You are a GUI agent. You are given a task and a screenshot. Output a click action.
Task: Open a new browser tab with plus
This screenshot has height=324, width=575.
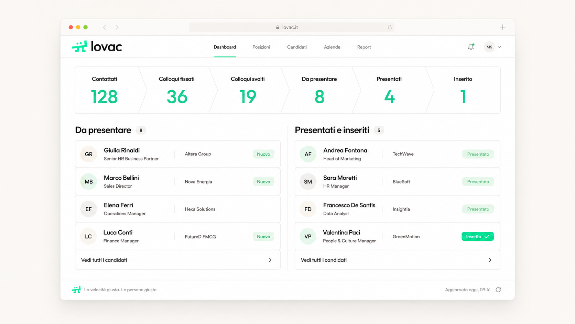pos(502,27)
